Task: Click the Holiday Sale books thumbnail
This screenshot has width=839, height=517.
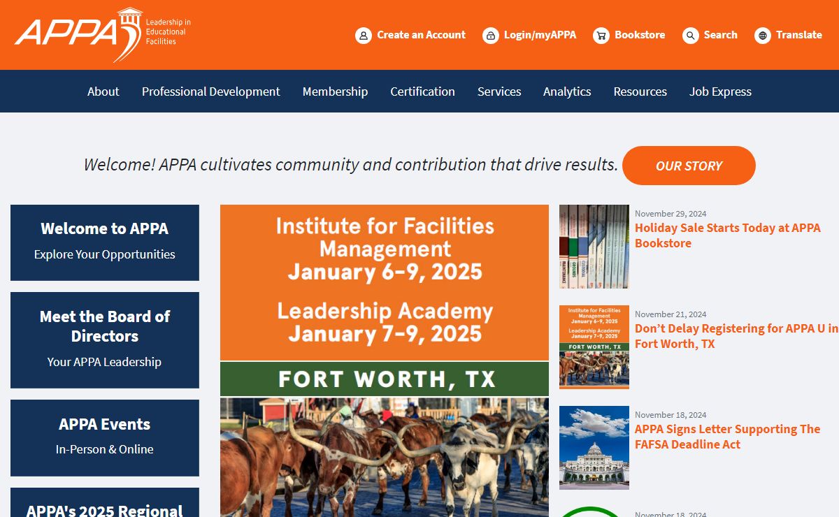Action: pyautogui.click(x=594, y=247)
